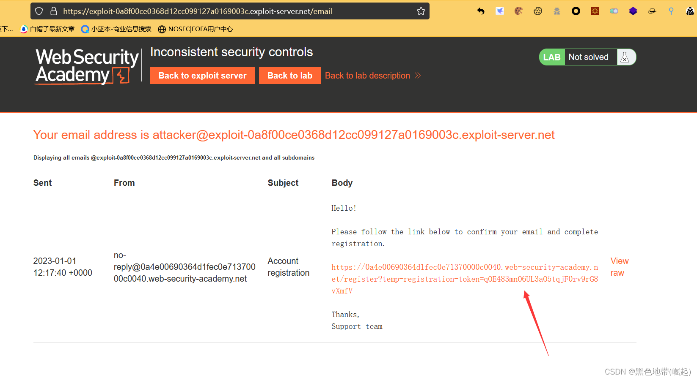Screen dimensions: 697x380
Task: Click the Support team signature text
Action: point(357,326)
